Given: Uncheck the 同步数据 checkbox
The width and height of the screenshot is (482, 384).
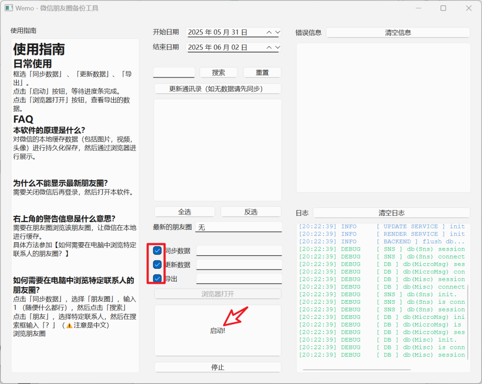Looking at the screenshot, I should (x=157, y=250).
